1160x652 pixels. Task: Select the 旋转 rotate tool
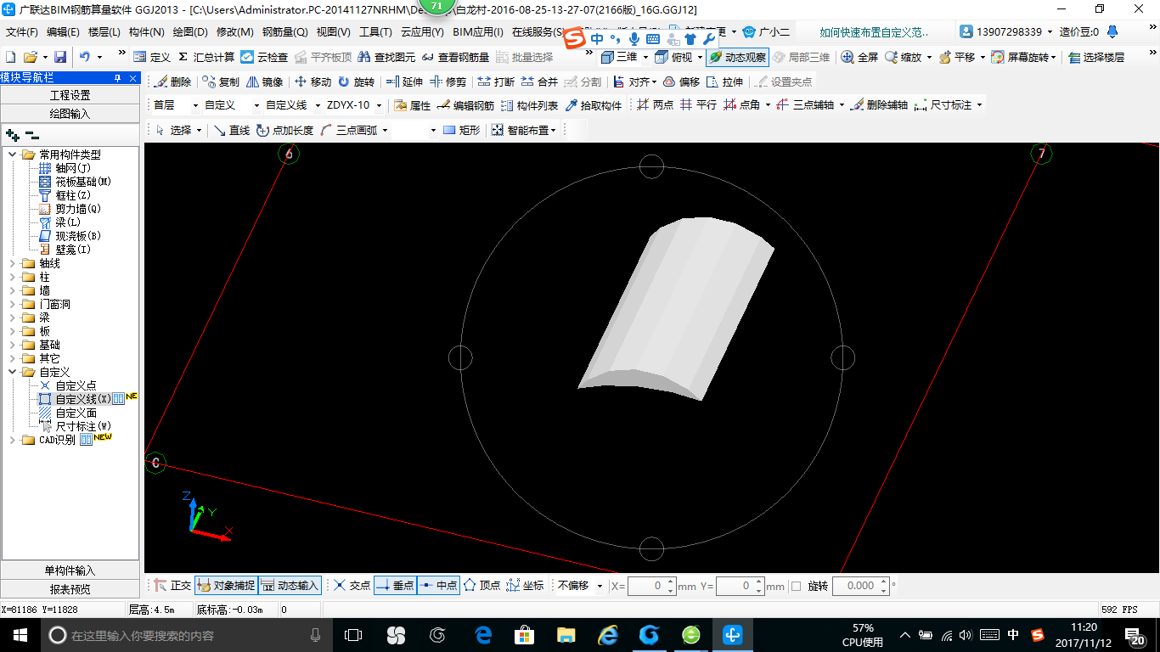pyautogui.click(x=356, y=81)
